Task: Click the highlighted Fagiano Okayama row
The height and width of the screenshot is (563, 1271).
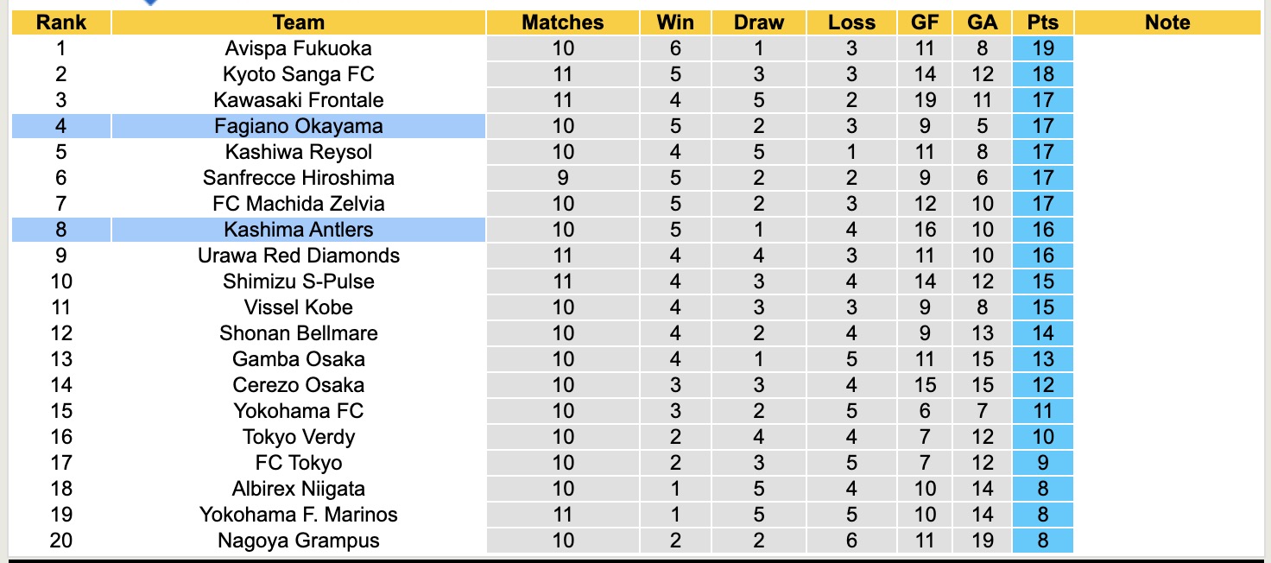Action: [298, 126]
